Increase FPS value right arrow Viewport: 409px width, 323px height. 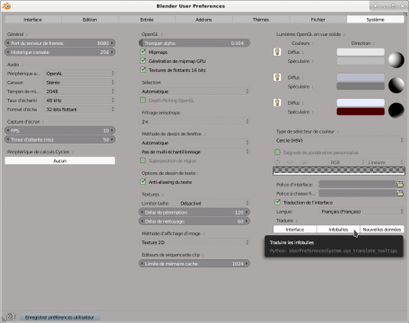112,131
